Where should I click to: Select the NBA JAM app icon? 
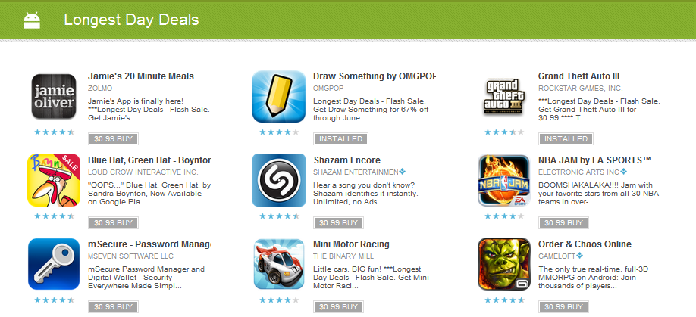point(503,180)
